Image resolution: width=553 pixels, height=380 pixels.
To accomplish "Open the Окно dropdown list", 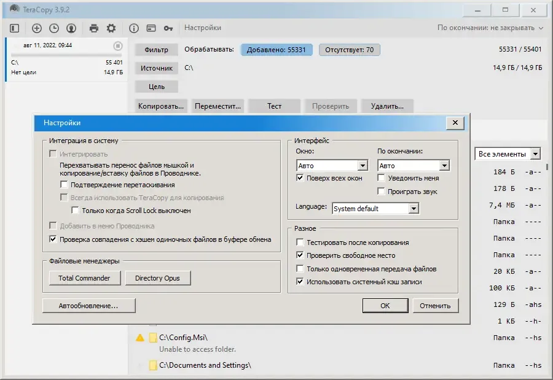I will 332,165.
